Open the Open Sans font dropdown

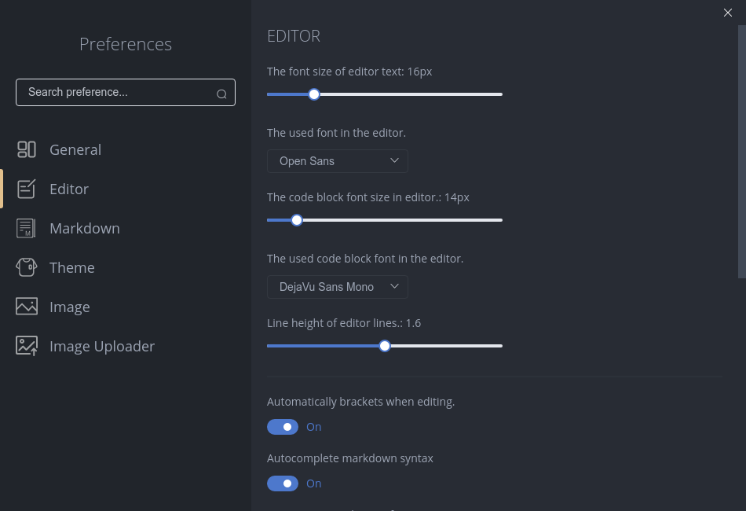coord(337,161)
